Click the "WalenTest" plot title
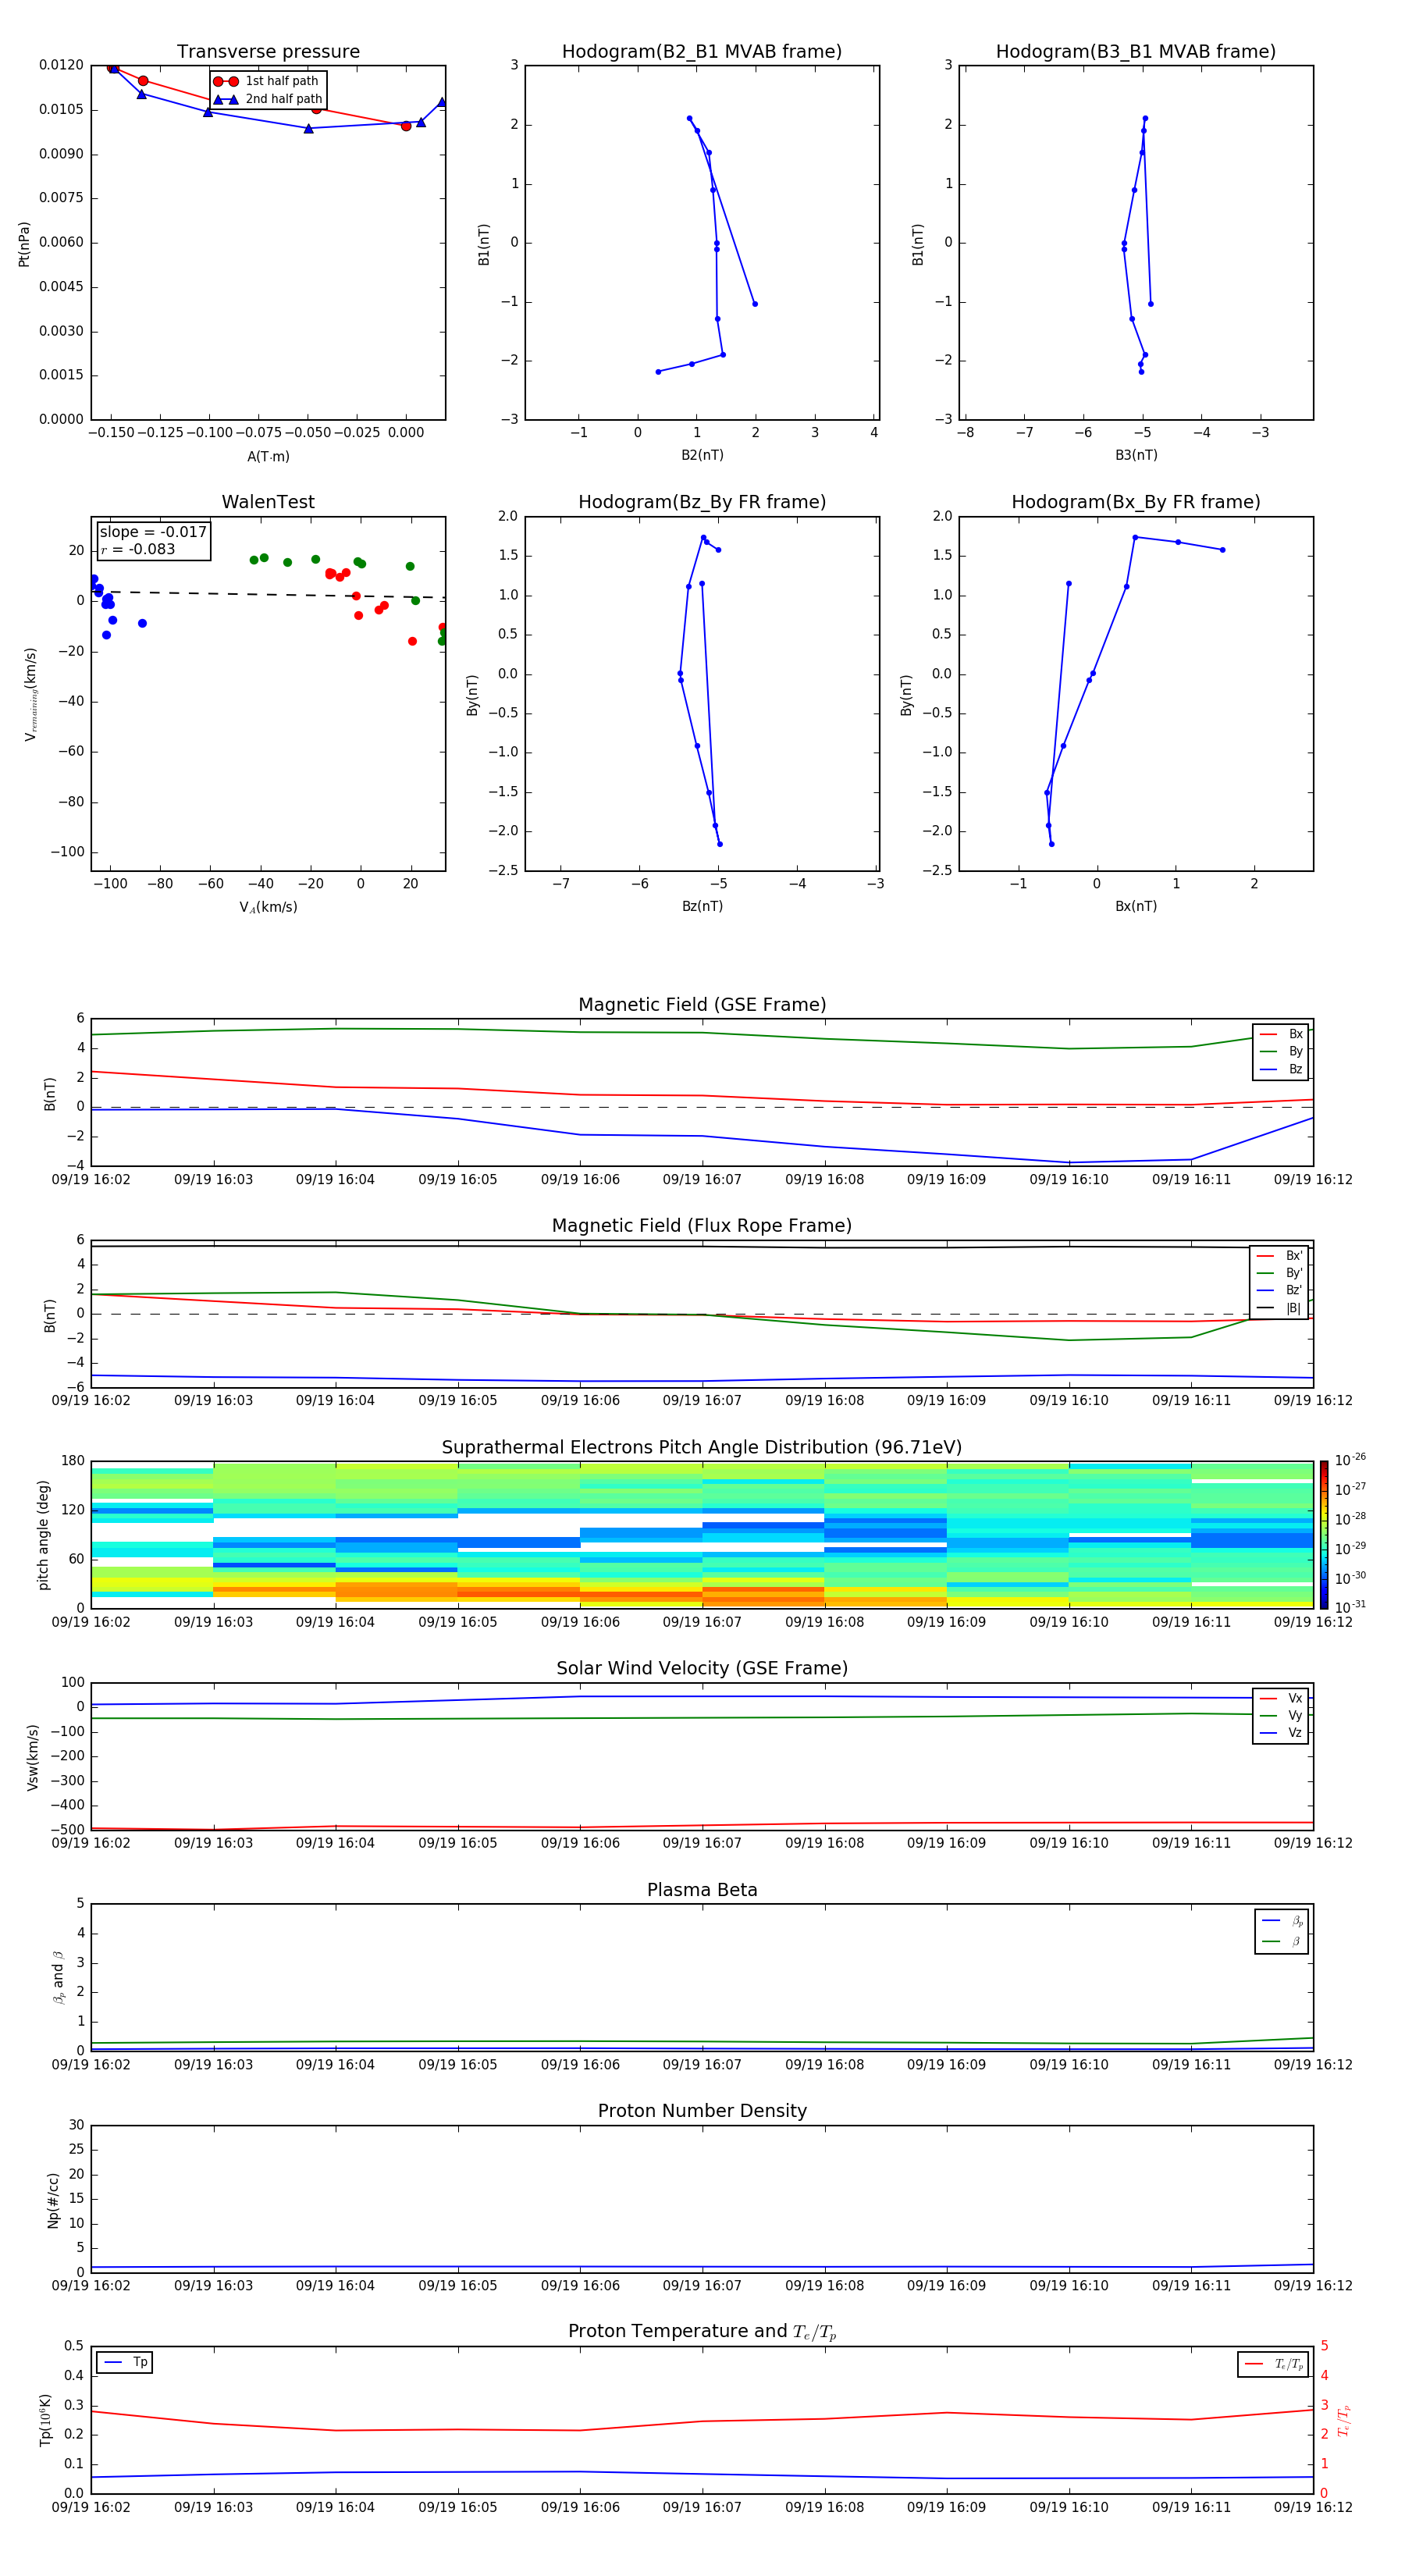 268,502
